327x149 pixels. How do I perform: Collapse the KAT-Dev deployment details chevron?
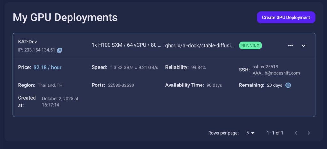coord(304,46)
